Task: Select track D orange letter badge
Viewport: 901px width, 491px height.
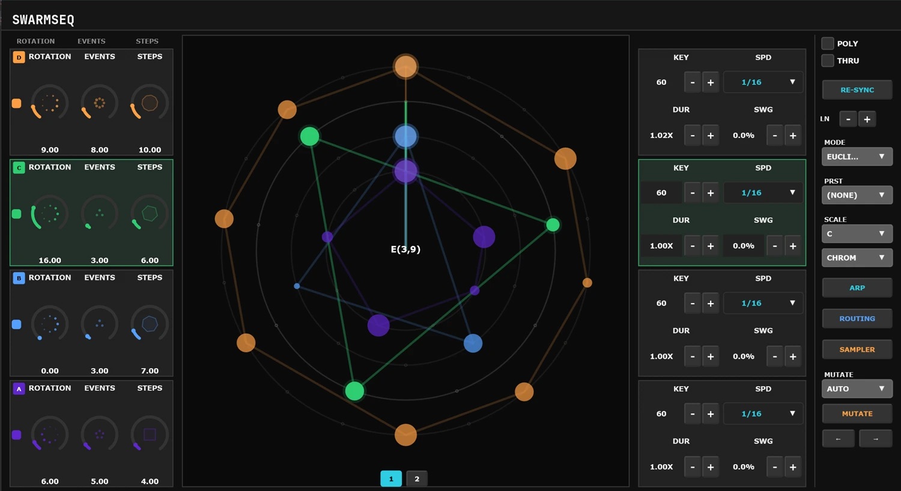Action: (19, 57)
